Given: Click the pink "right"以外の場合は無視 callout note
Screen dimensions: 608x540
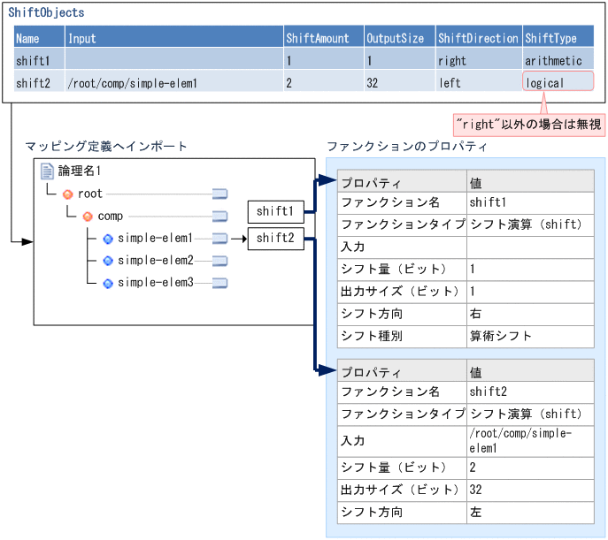Looking at the screenshot, I should point(527,123).
